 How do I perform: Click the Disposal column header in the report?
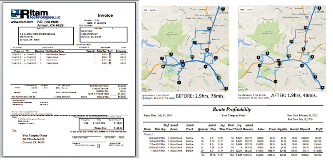pyautogui.click(x=305, y=129)
